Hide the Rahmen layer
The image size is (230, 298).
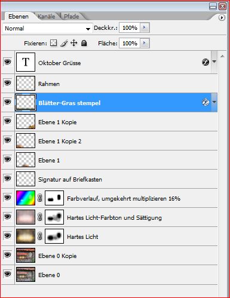click(x=8, y=83)
